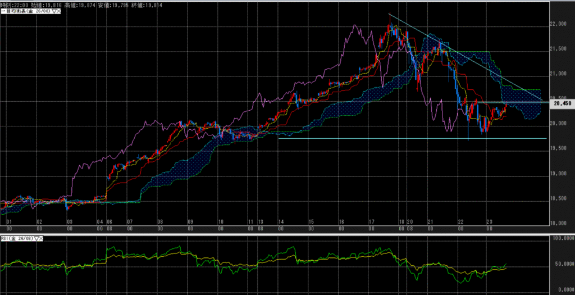Click the 20,450 current price marker
Viewport: 575px width, 295px height.
point(562,103)
